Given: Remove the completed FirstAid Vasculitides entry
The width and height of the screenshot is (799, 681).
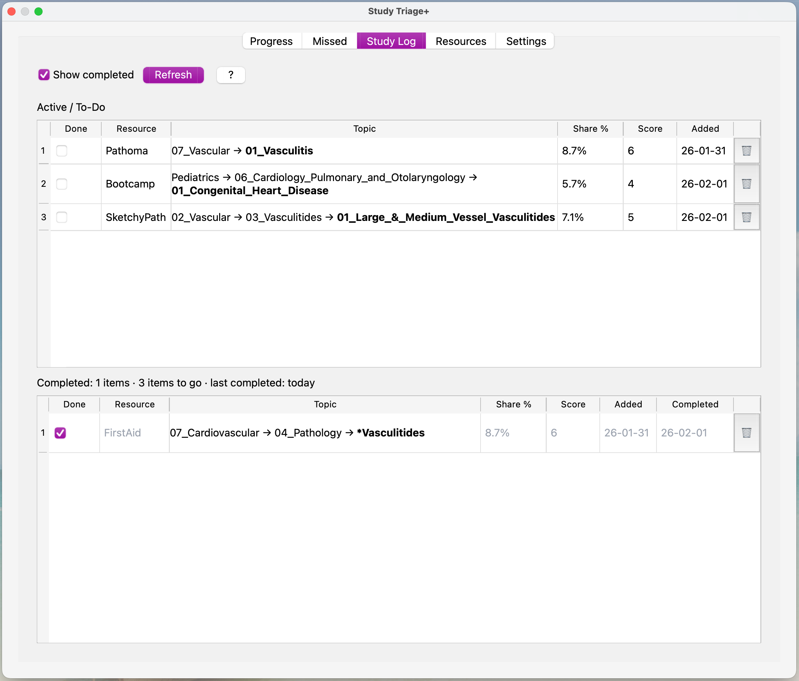Looking at the screenshot, I should click(747, 433).
